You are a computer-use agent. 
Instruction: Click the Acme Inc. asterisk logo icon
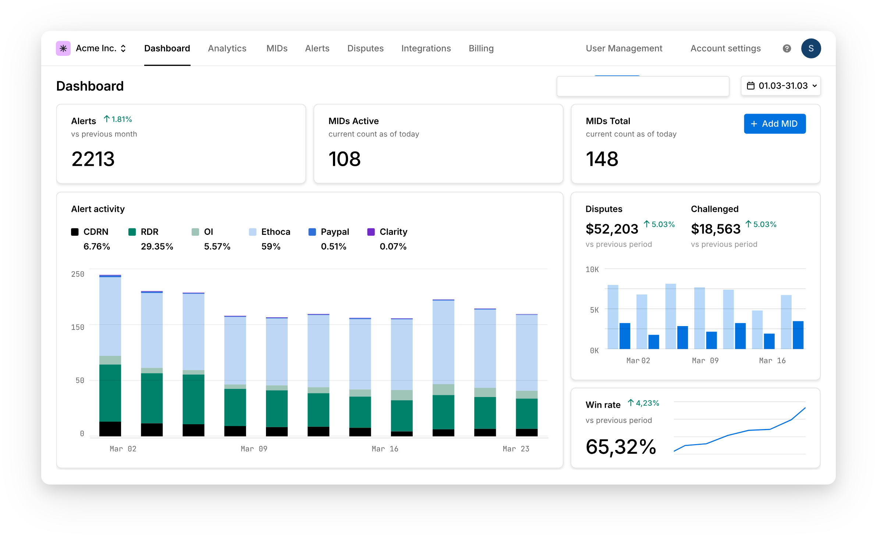(x=63, y=48)
